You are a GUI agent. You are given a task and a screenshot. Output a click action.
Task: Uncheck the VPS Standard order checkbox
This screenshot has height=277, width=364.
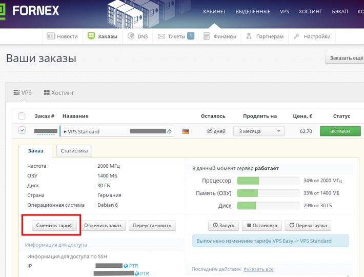point(22,130)
